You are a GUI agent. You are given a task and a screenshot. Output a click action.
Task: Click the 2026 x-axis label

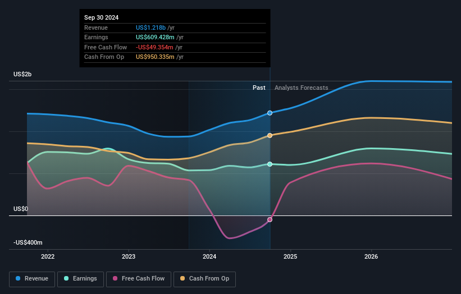point(371,256)
